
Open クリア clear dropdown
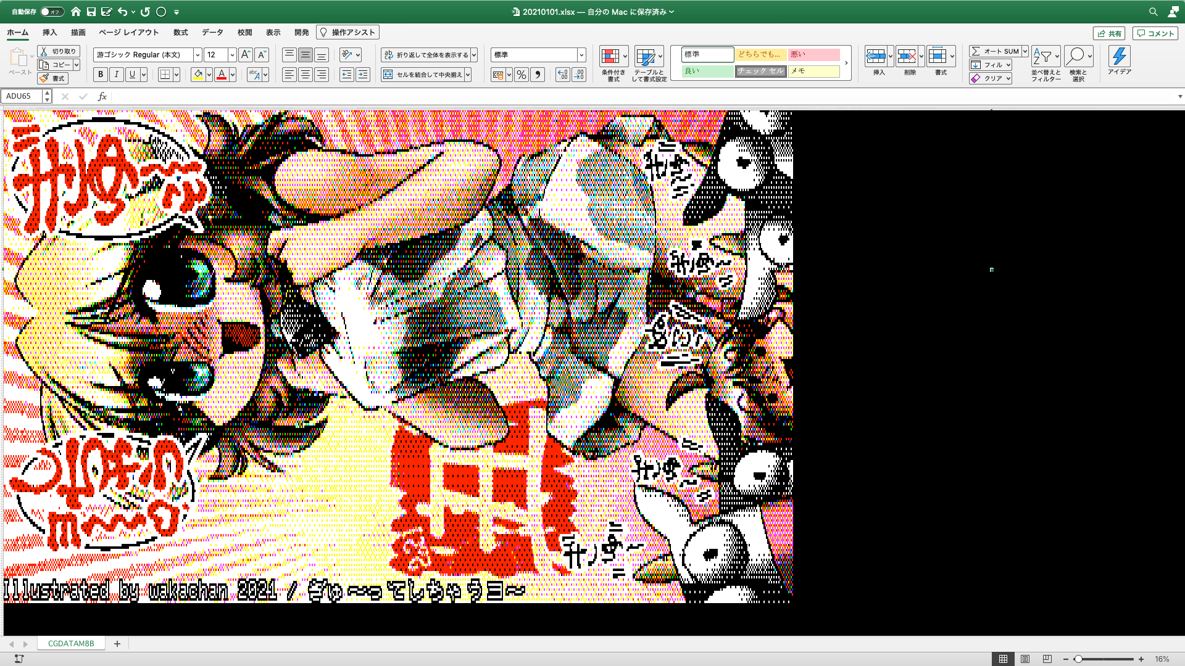click(x=990, y=78)
